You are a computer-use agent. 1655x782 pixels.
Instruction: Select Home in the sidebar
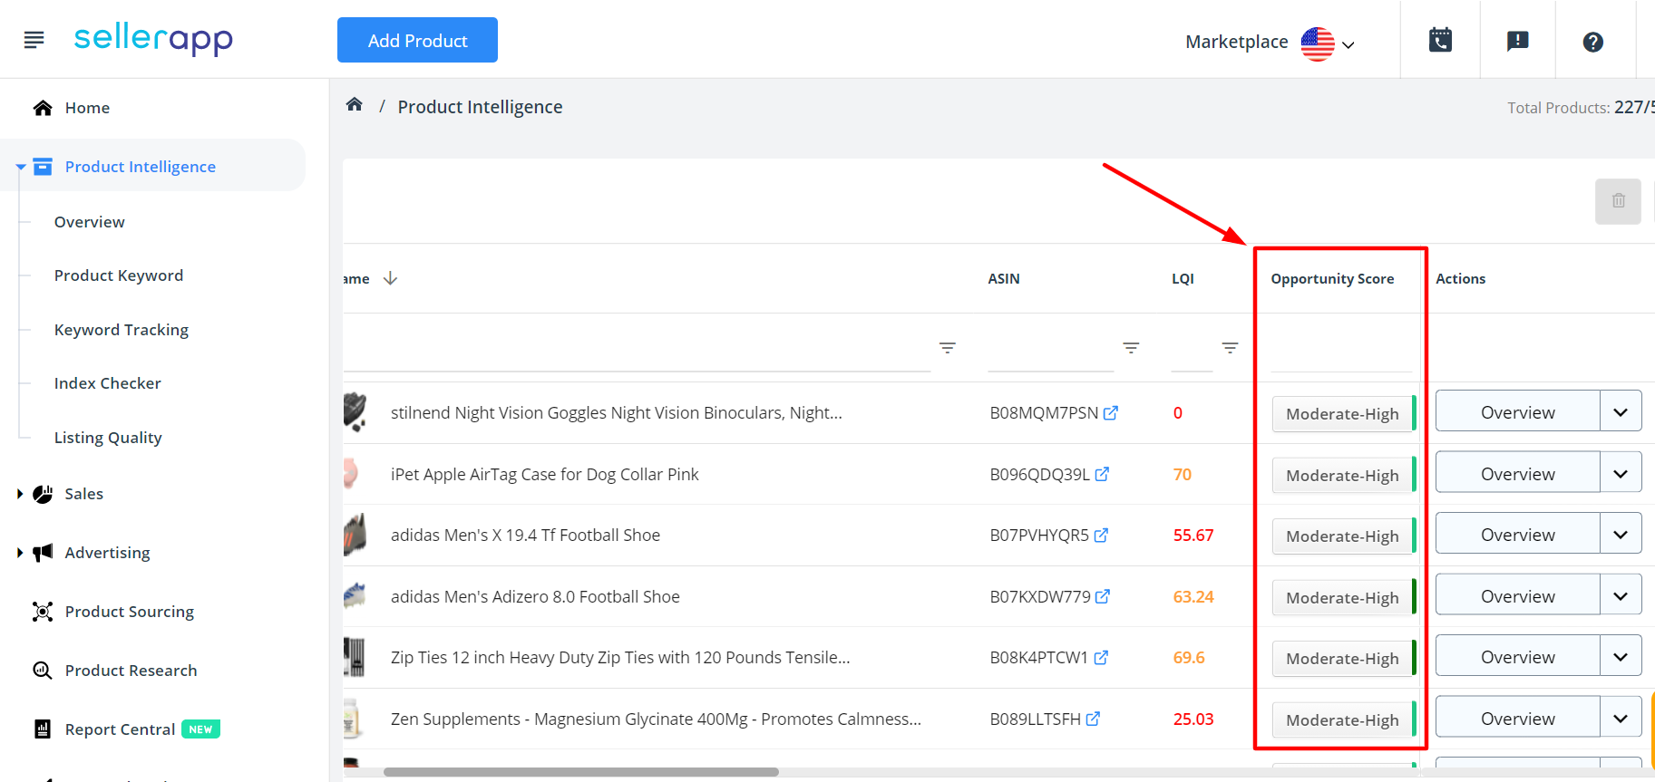tap(87, 108)
